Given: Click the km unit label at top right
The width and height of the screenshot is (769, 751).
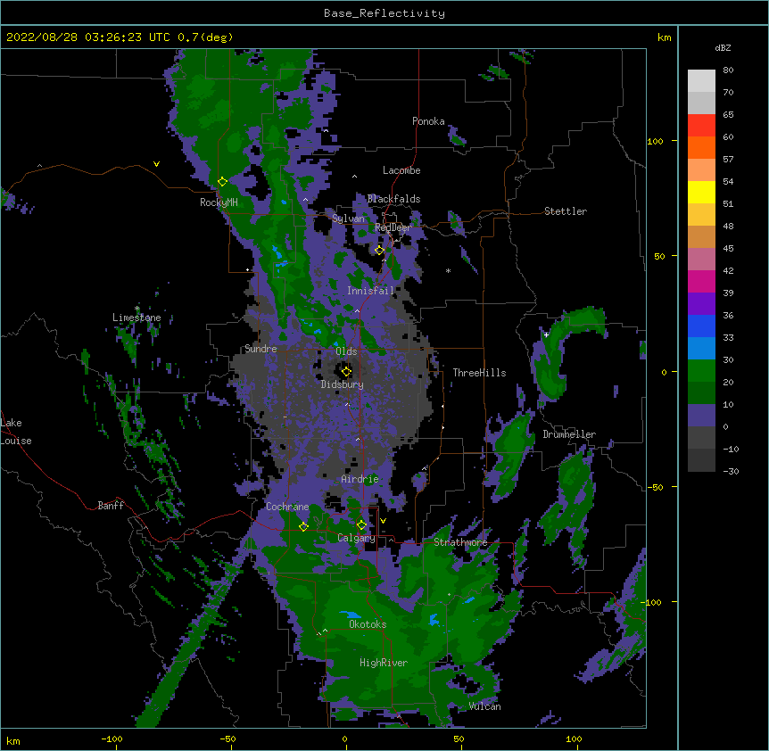Looking at the screenshot, I should tap(665, 37).
